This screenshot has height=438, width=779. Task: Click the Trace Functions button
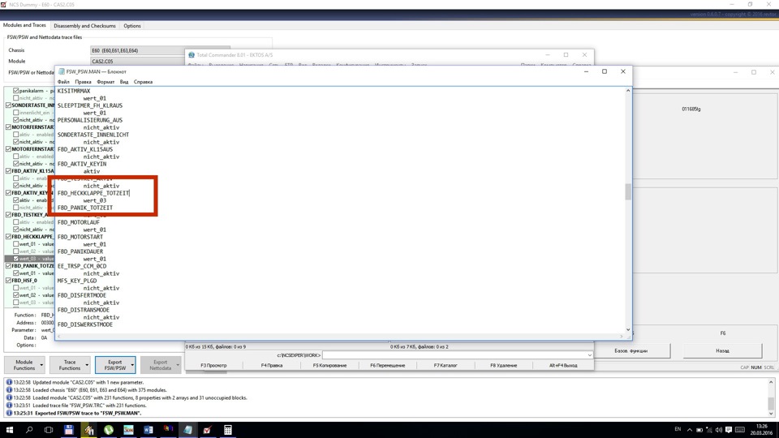click(x=70, y=365)
